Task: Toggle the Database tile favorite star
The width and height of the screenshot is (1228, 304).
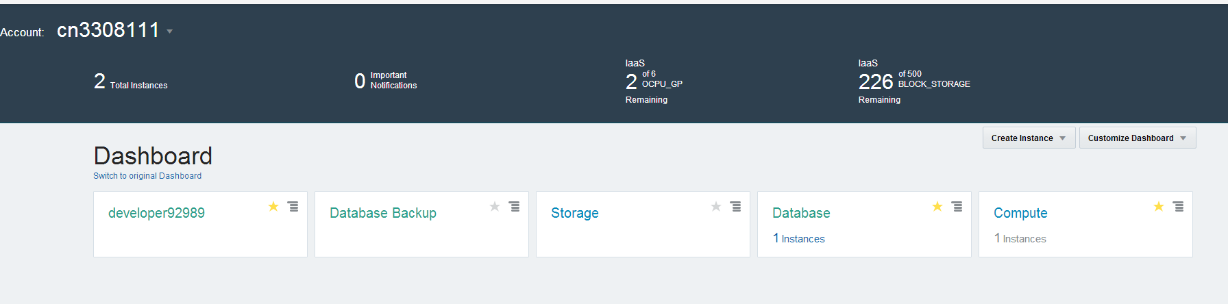Action: [x=937, y=206]
